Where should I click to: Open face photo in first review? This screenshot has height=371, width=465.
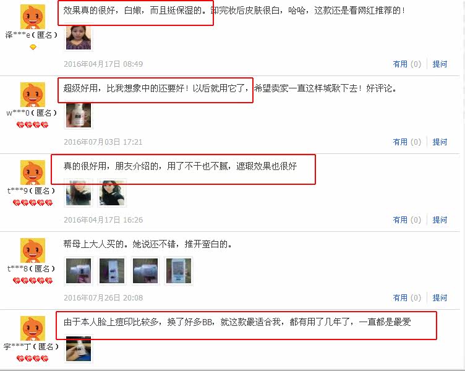click(79, 37)
